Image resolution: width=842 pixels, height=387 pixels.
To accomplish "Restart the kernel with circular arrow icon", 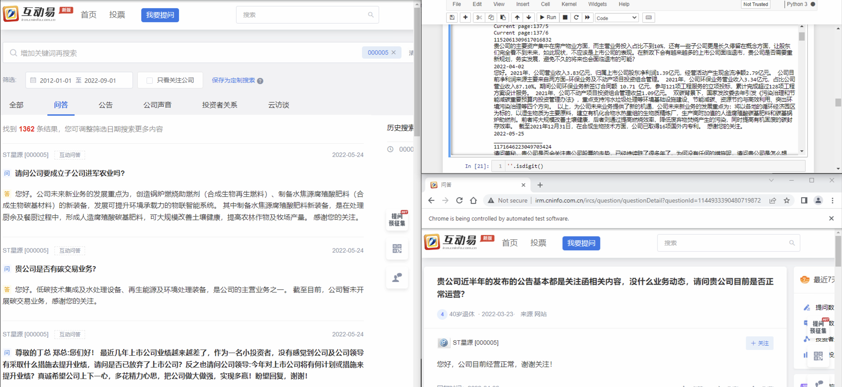I will pos(576,18).
